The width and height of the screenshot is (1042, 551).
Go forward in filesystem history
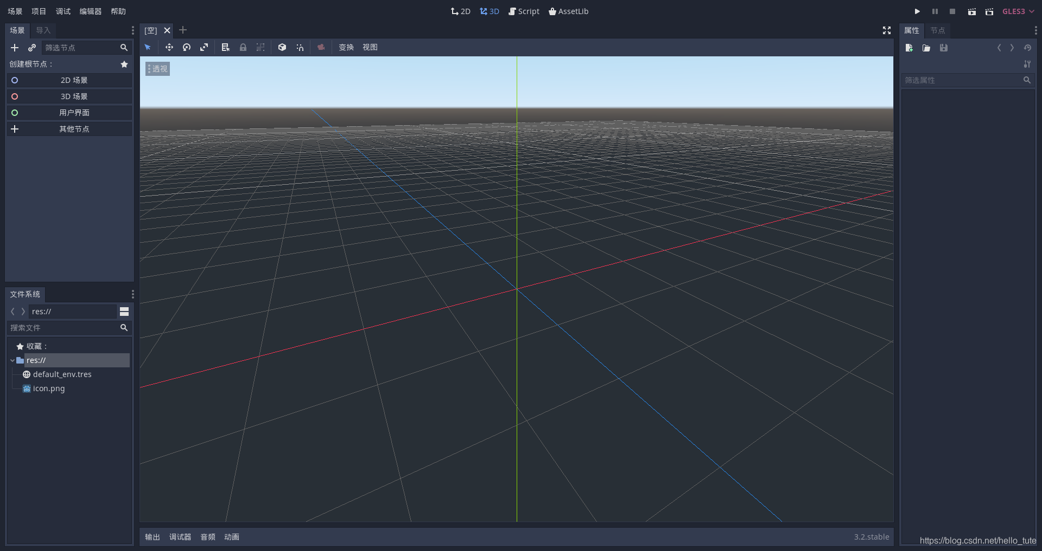(x=23, y=312)
